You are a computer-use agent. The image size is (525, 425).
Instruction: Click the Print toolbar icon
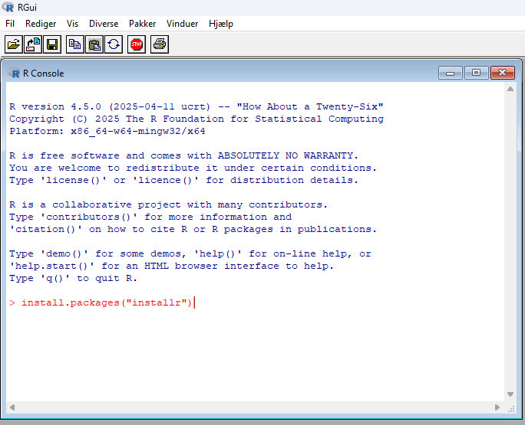[x=159, y=44]
